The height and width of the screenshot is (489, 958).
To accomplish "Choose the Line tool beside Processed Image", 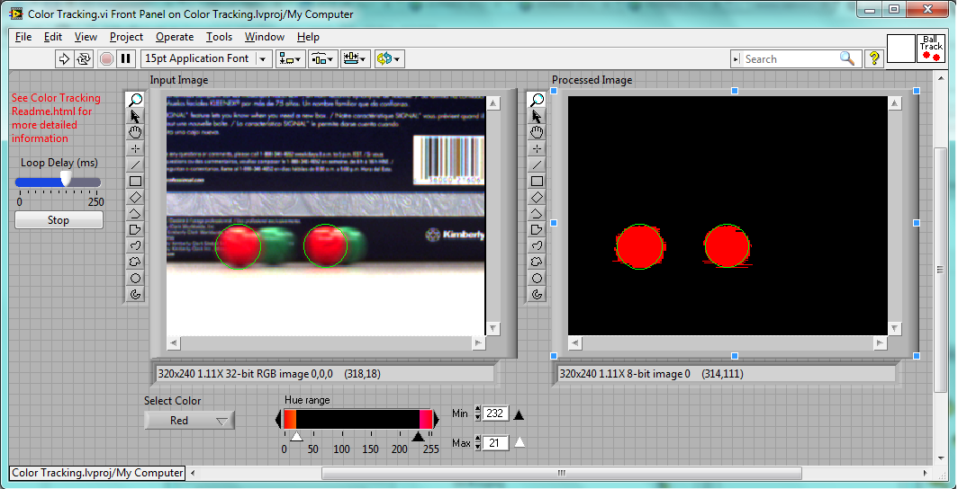I will pos(538,164).
